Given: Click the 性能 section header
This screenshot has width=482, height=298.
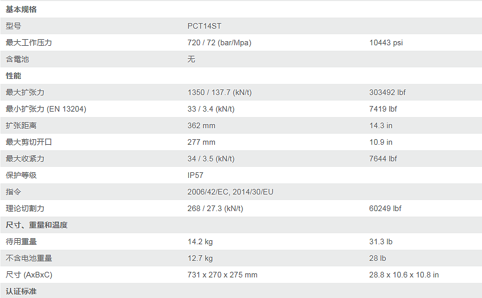Looking at the screenshot, I should point(14,76).
